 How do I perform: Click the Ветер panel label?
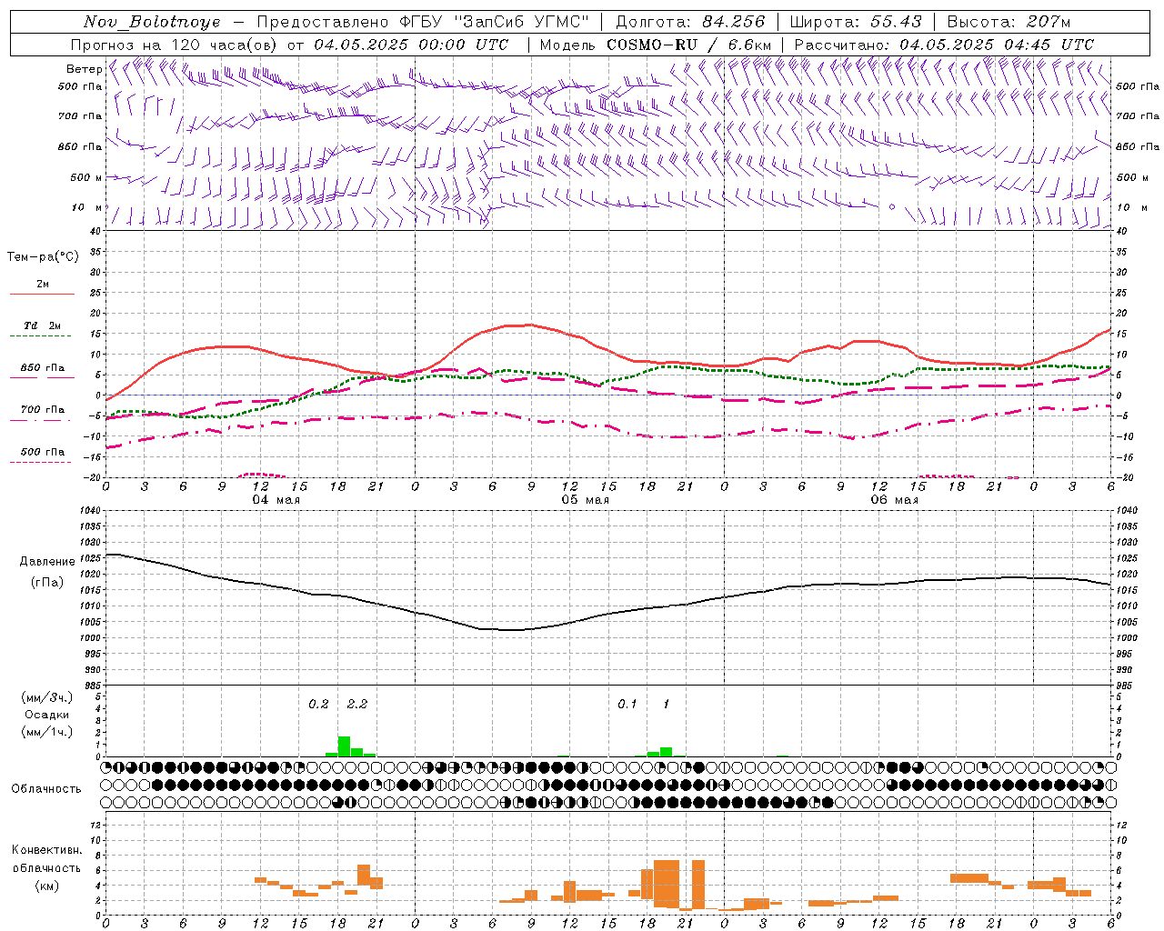(84, 69)
